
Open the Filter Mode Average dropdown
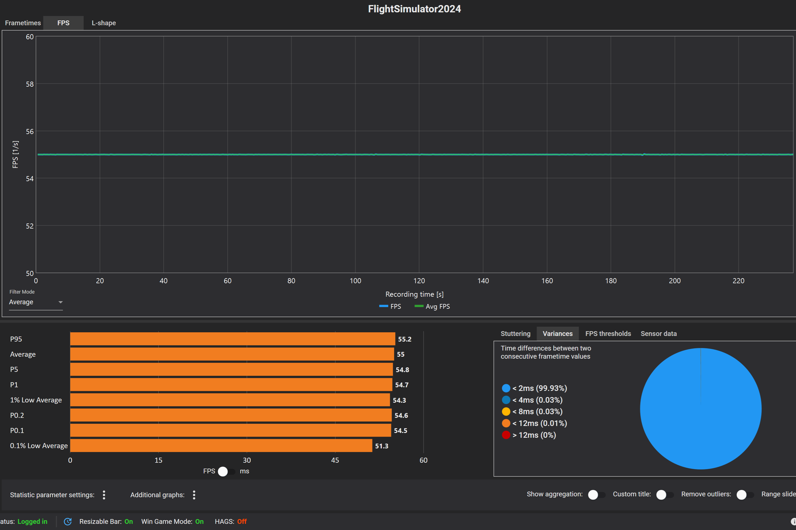coord(36,302)
